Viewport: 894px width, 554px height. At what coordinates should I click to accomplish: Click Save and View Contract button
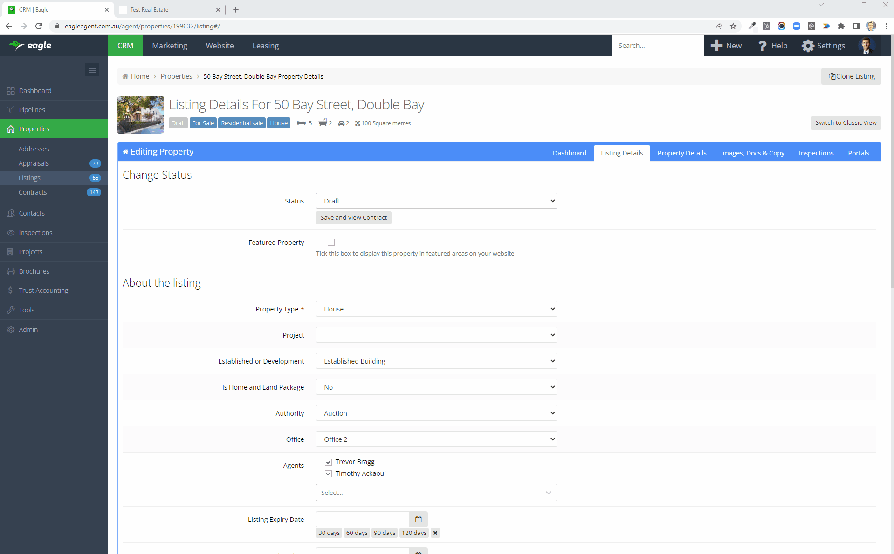(x=353, y=218)
